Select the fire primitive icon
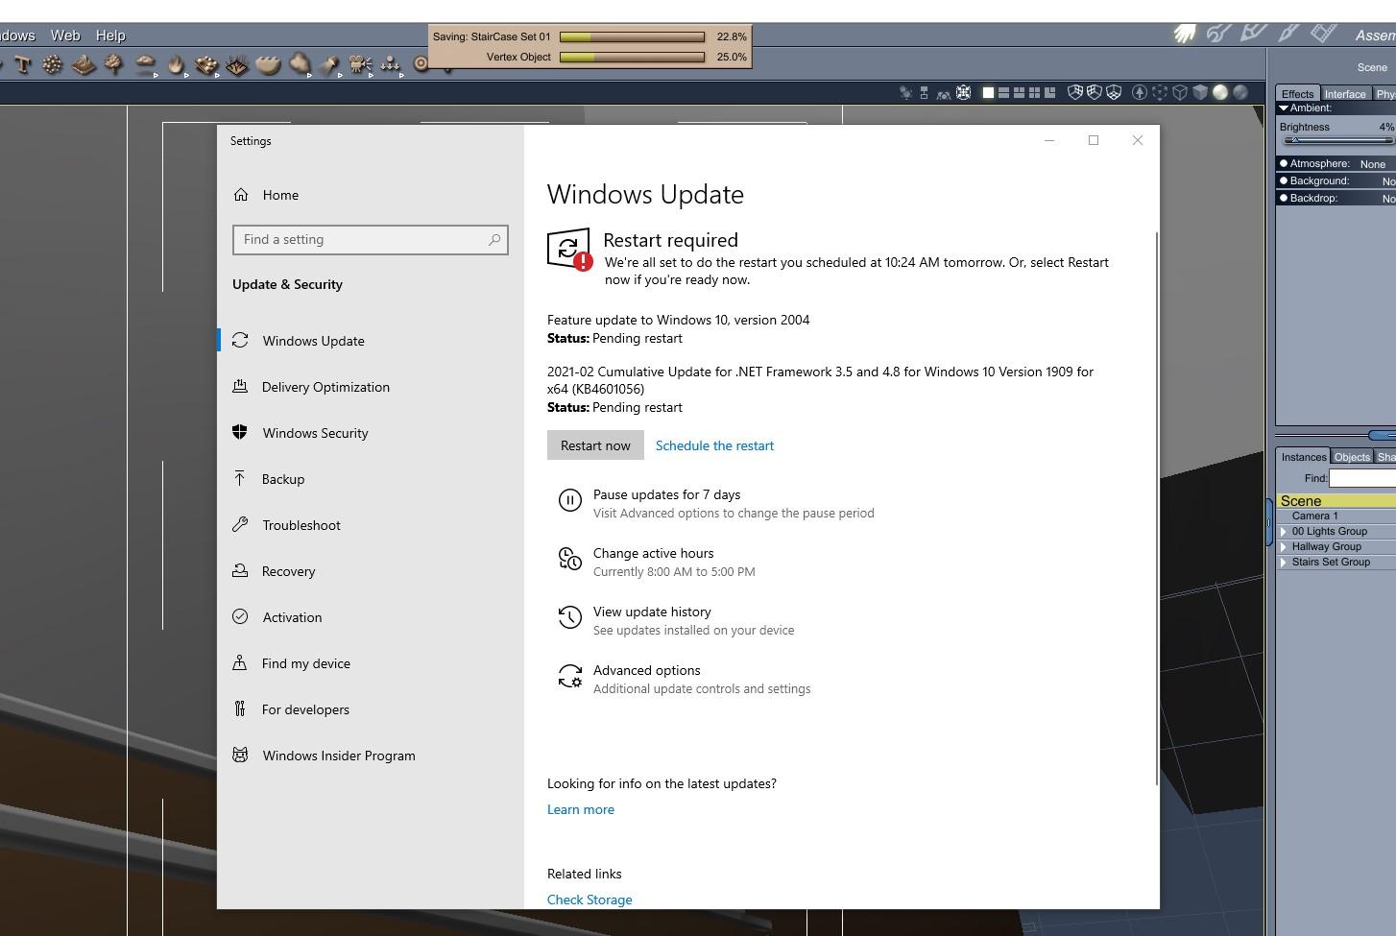This screenshot has width=1396, height=936. 176,65
